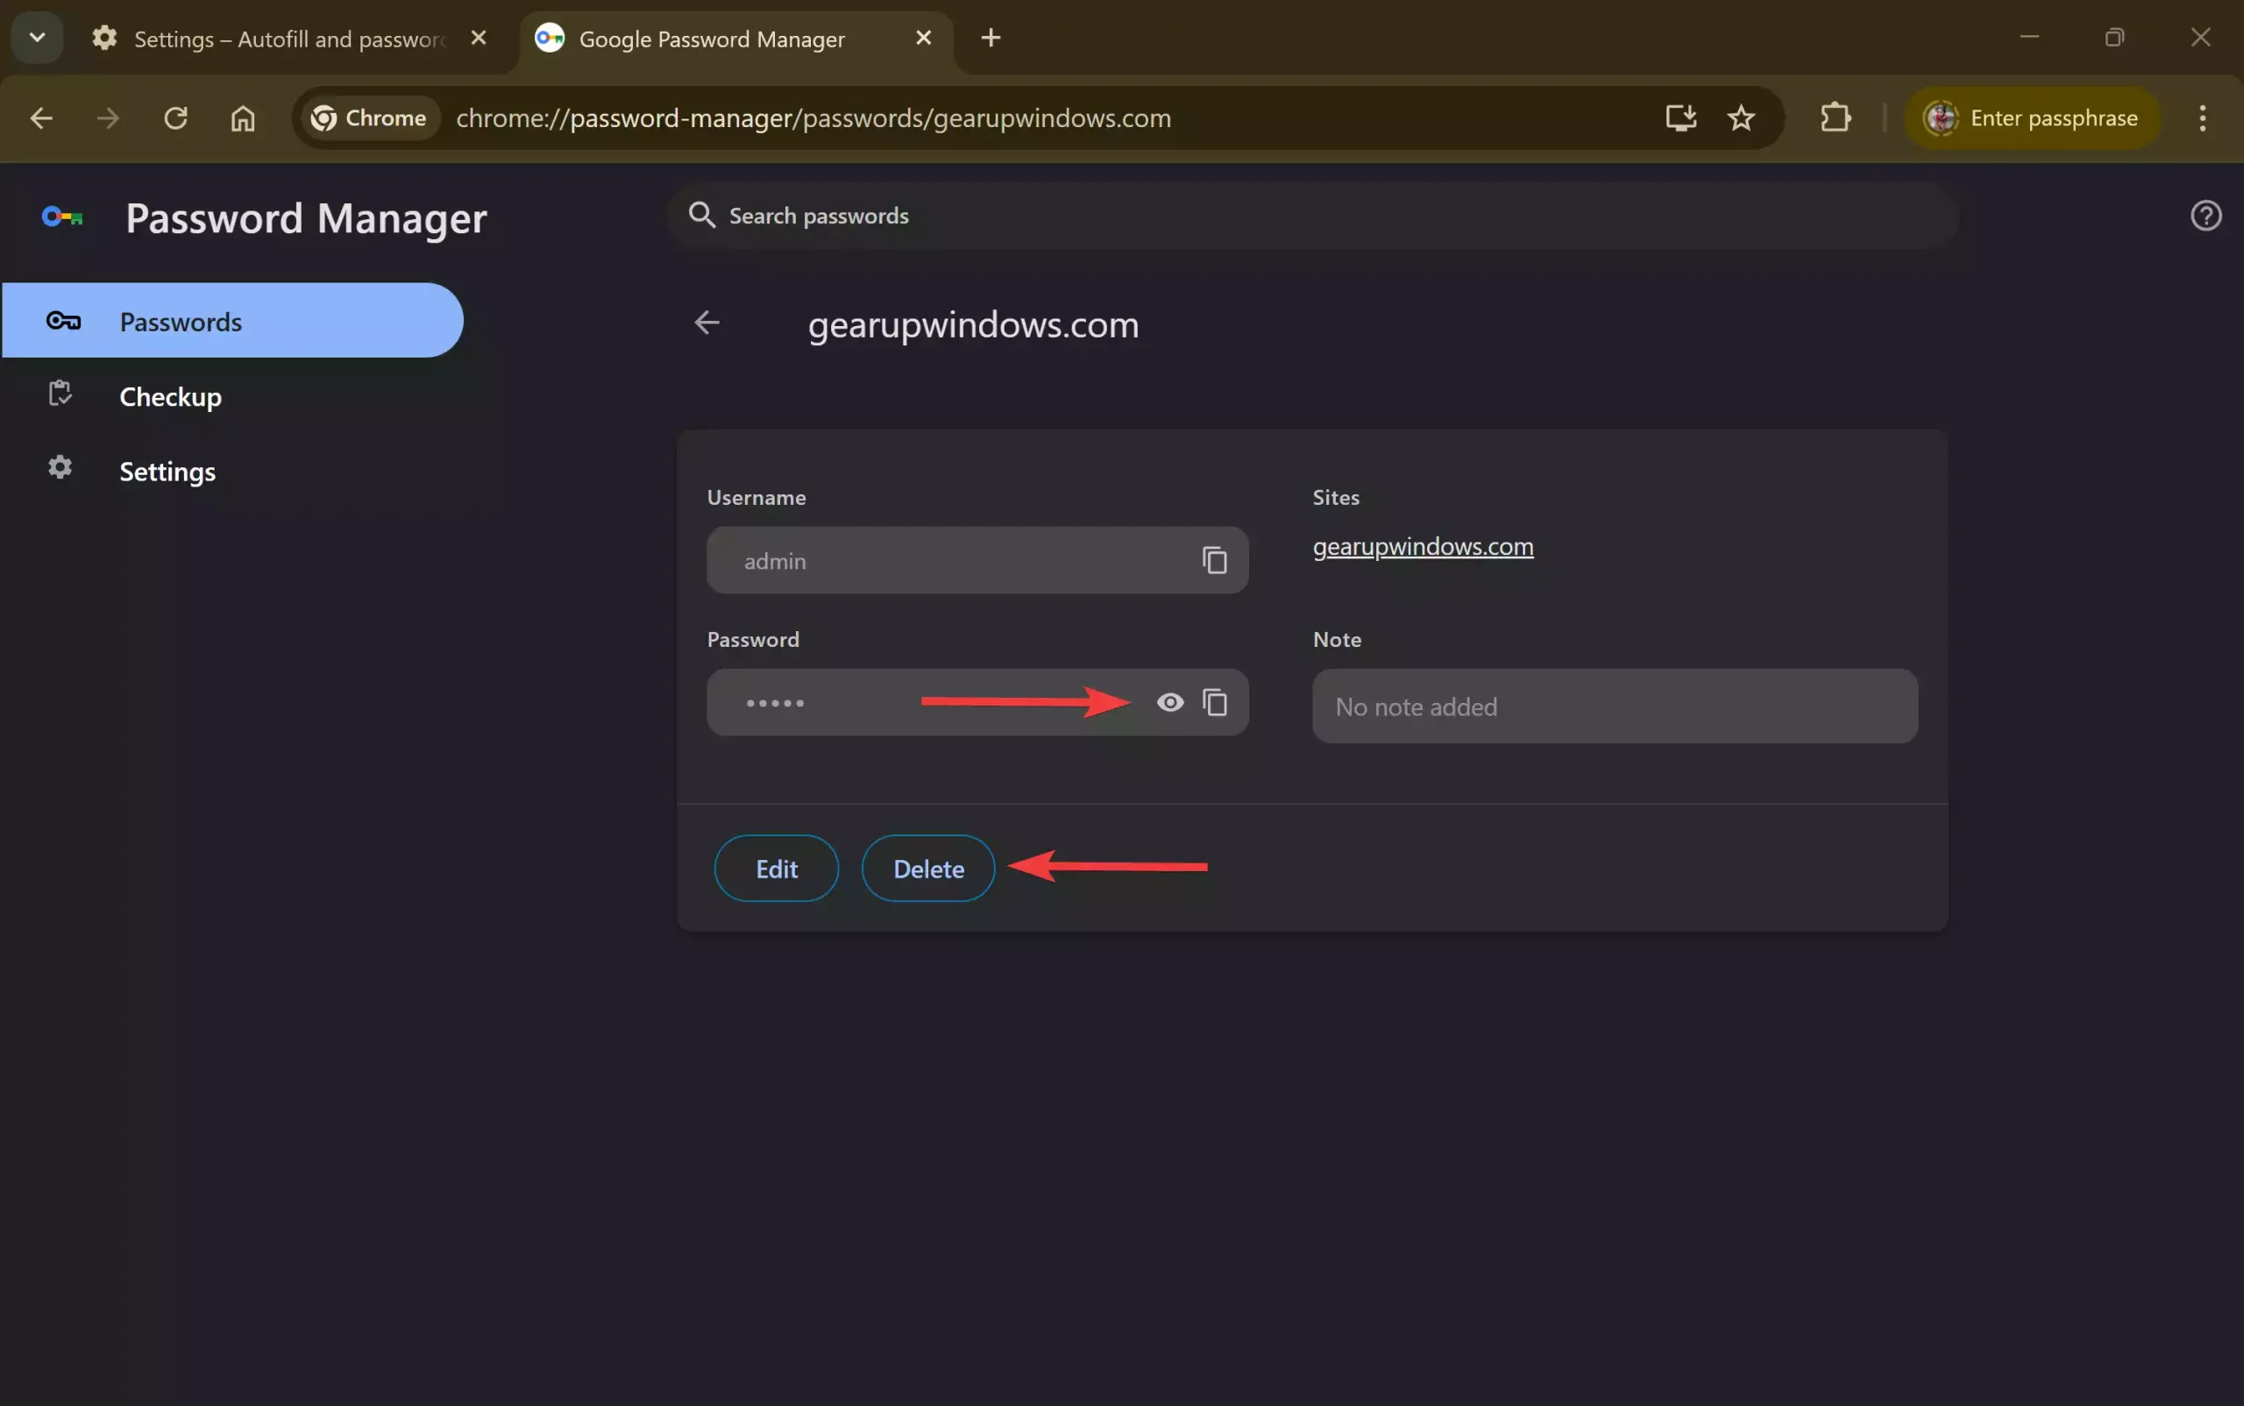
Task: Open Settings in the sidebar
Action: click(167, 472)
